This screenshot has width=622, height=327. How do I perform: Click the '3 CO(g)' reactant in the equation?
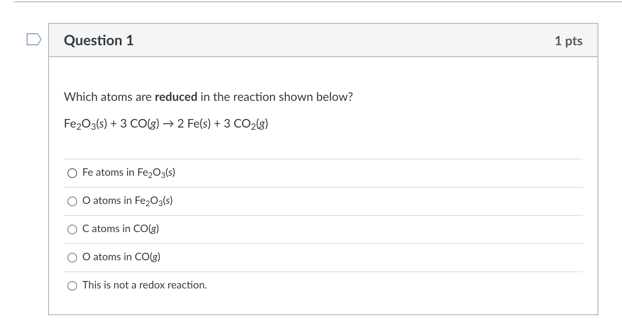pyautogui.click(x=140, y=124)
